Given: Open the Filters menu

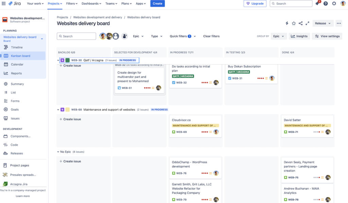Looking at the screenshot, I should (72, 3).
